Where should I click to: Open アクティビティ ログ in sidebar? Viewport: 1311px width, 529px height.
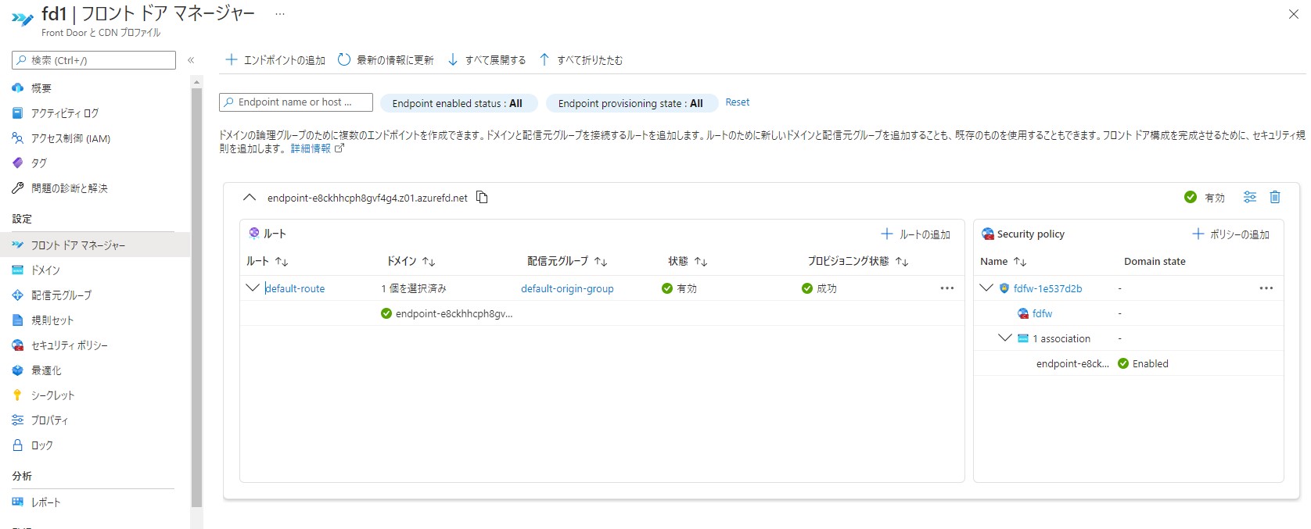[65, 113]
